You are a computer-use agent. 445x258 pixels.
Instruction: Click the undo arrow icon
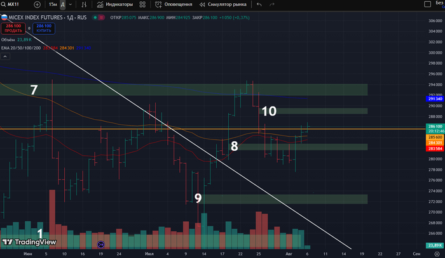click(259, 4)
